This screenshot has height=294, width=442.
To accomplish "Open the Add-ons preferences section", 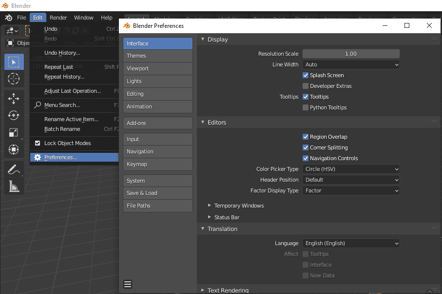I will pos(157,123).
